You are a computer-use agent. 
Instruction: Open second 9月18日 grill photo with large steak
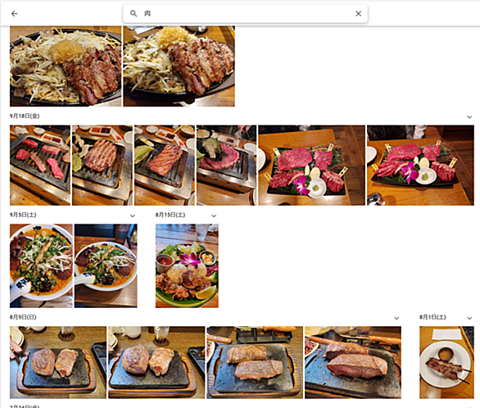[x=102, y=165]
